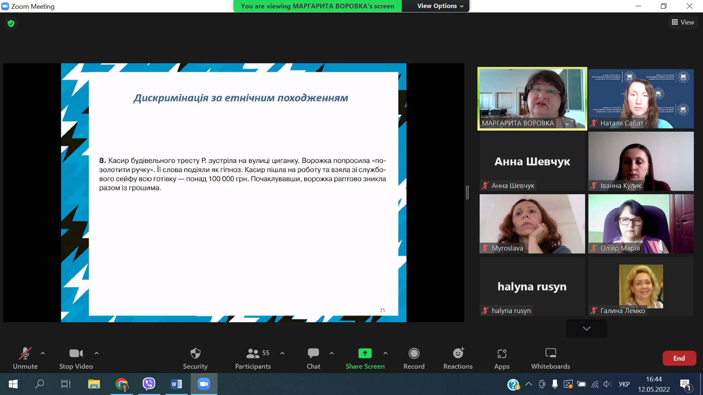
Task: Expand audio options arrow next to Unmute
Action: [x=43, y=353]
